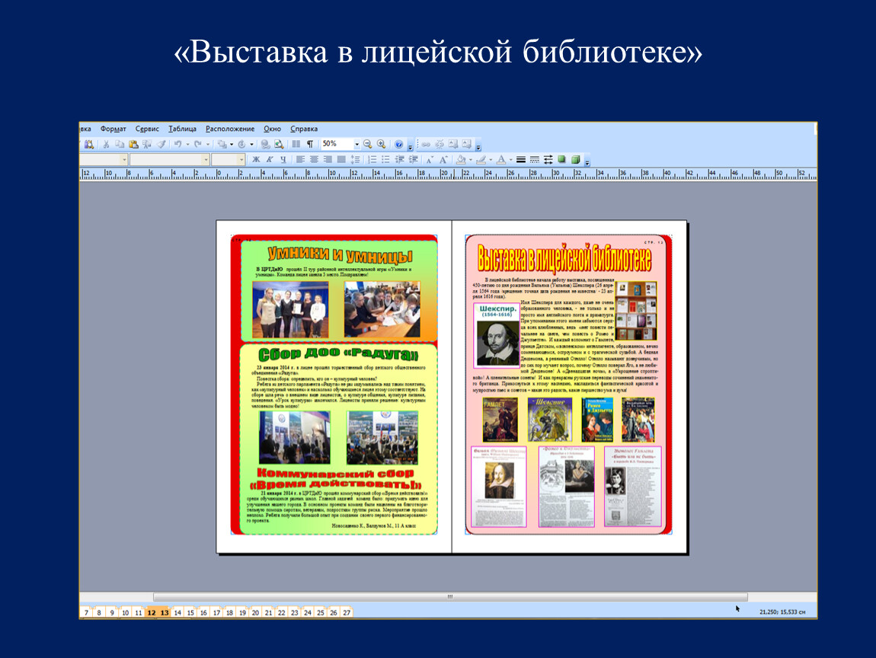Open the blue Help question mark icon
This screenshot has height=658, width=876.
point(398,144)
